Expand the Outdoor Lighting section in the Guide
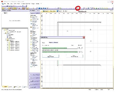This screenshot has width=115, height=93. [35, 75]
